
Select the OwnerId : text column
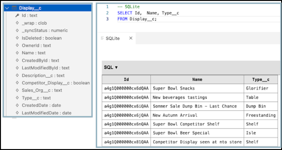click(36, 46)
